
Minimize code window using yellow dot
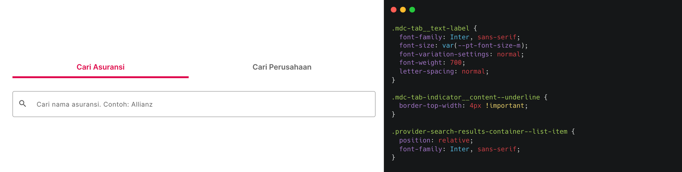coord(403,10)
